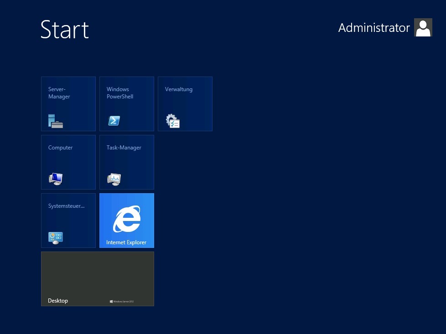The image size is (446, 334).
Task: Click the Administrator user avatar picture
Action: coord(423,27)
